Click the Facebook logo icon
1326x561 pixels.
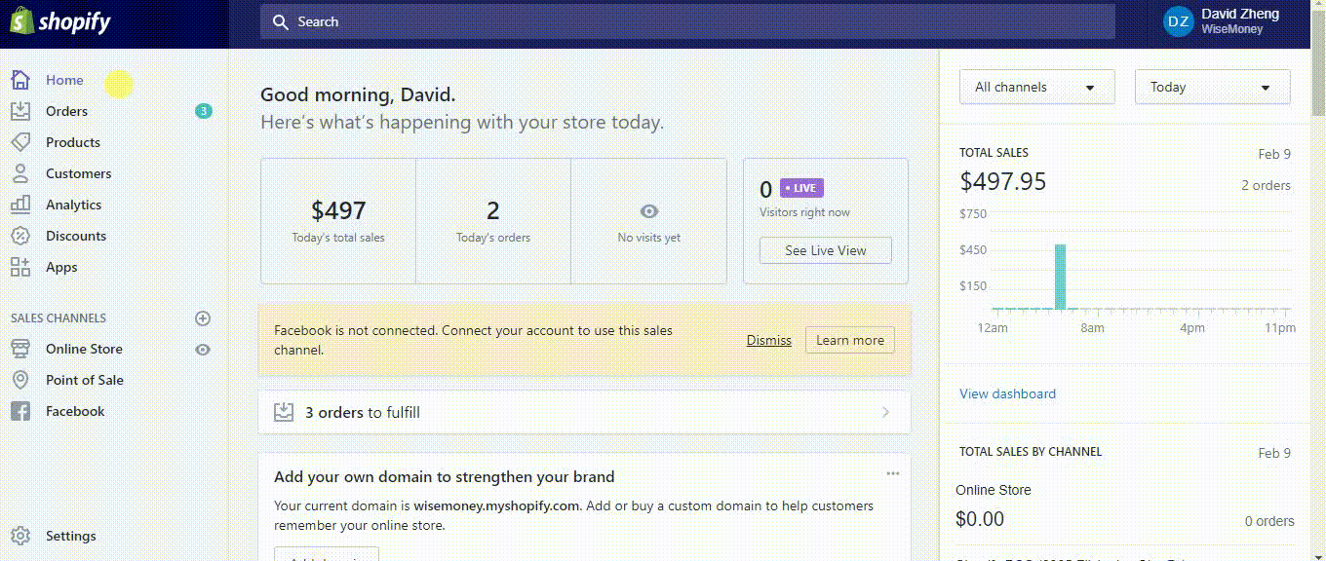[x=19, y=411]
